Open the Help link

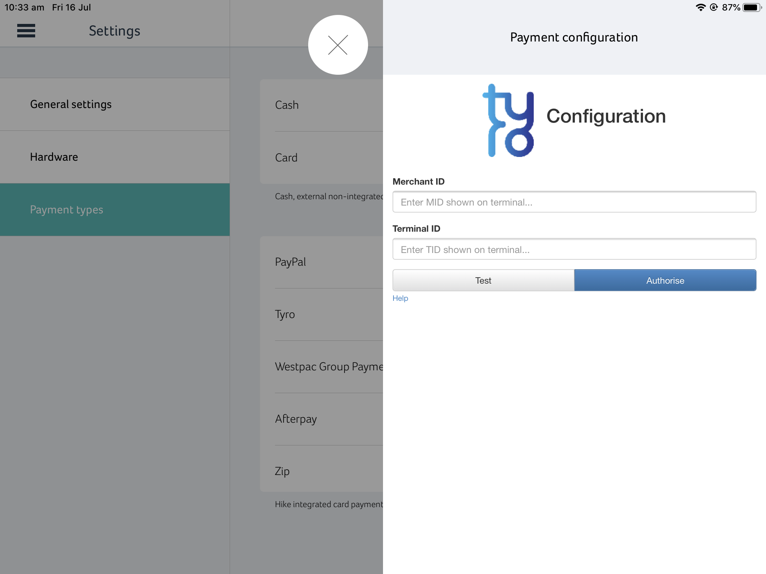click(400, 298)
